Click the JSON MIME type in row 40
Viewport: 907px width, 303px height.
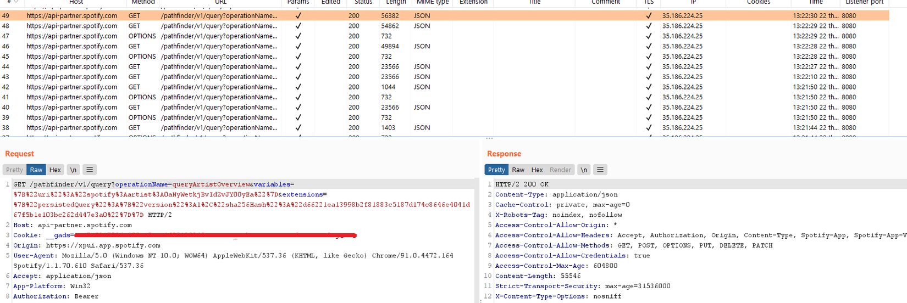tap(422, 107)
